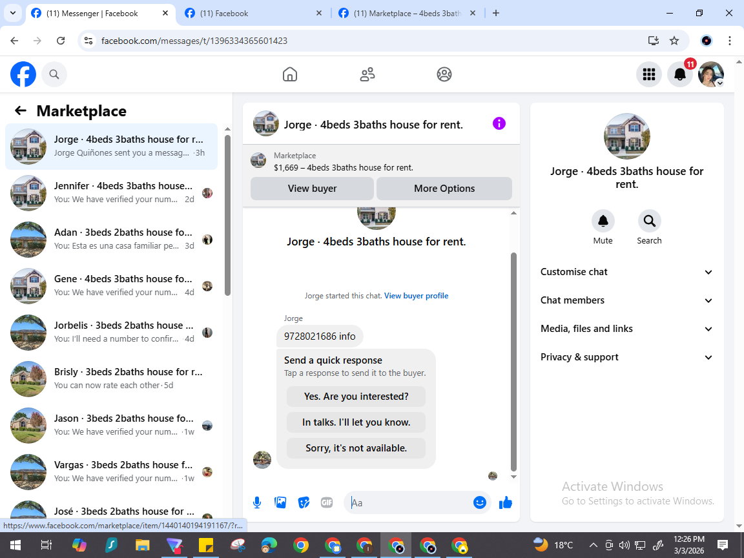Attach a file with the photo icon
Image resolution: width=744 pixels, height=558 pixels.
tap(280, 502)
